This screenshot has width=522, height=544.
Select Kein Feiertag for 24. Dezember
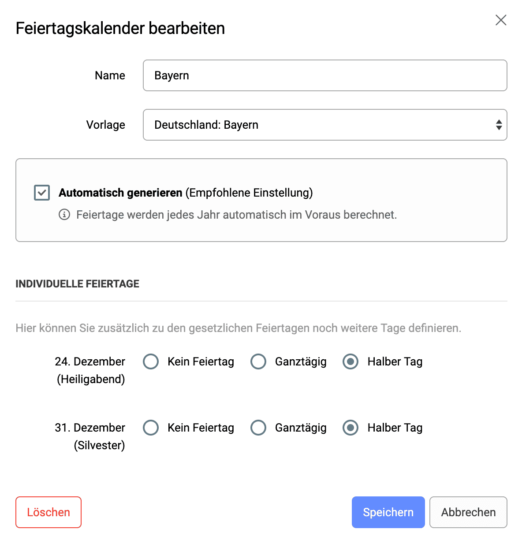tap(151, 361)
